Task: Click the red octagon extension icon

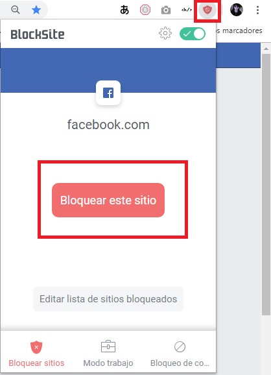Action: pyautogui.click(x=145, y=10)
